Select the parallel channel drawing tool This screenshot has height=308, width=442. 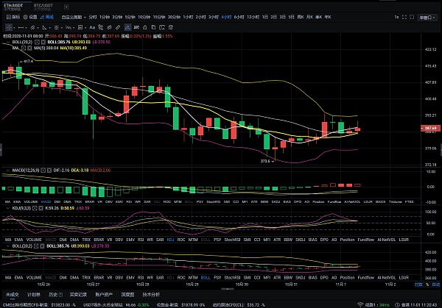click(32, 27)
